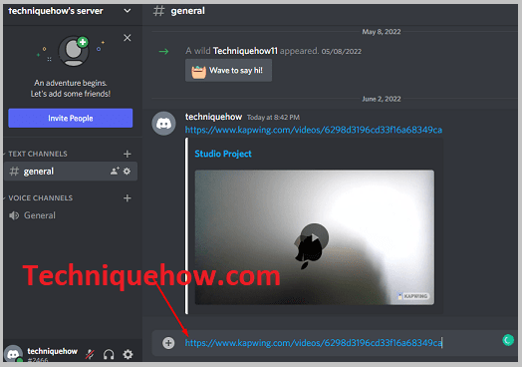The image size is (522, 367).
Task: Play the embedded Kapwing video
Action: coord(314,237)
